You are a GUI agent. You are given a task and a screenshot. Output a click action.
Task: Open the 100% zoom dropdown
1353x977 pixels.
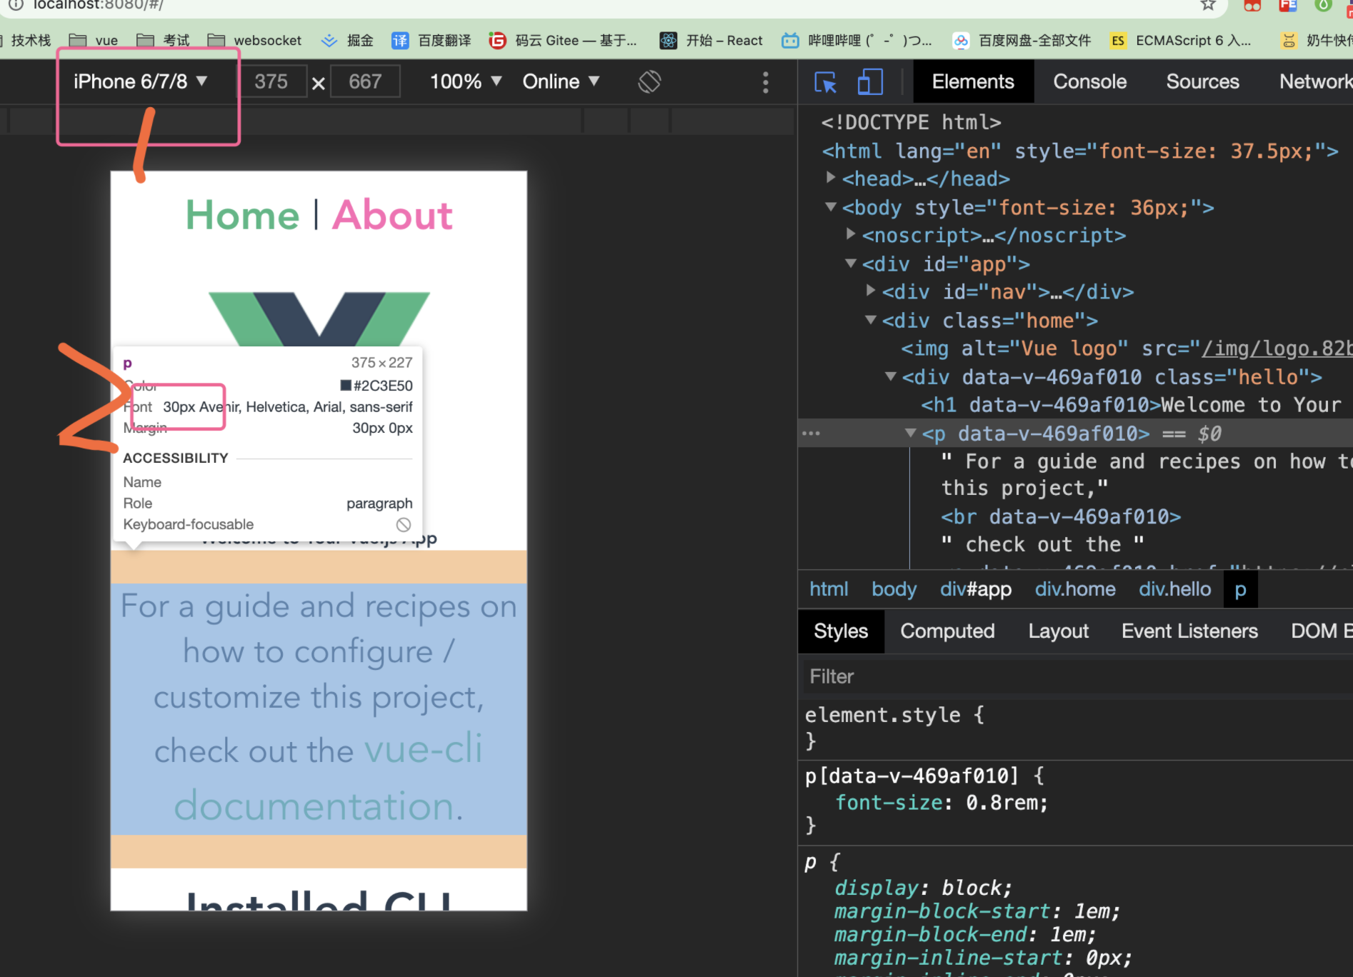coord(465,81)
